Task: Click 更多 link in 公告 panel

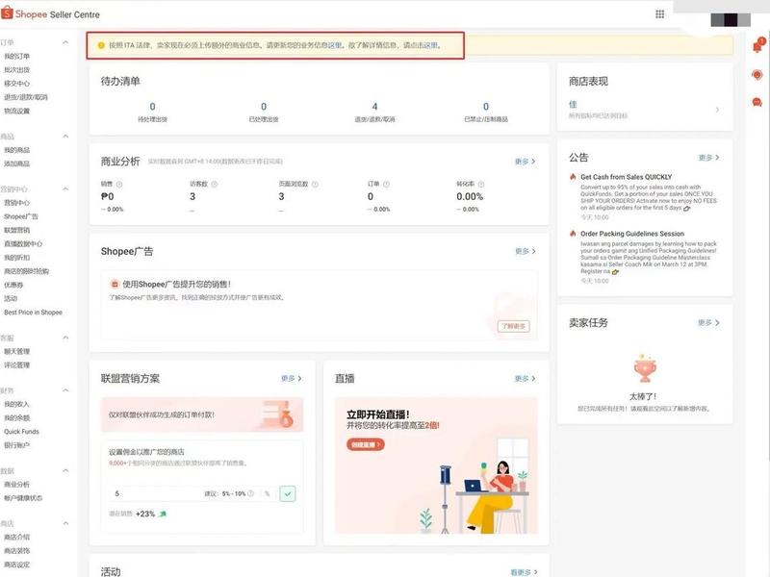Action: pos(709,158)
